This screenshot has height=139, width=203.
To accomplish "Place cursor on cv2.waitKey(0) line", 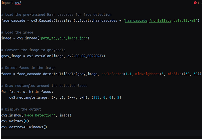I will tap(14, 121).
